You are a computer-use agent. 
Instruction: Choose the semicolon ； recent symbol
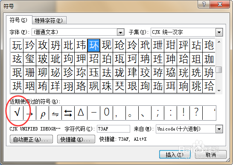pos(157,113)
